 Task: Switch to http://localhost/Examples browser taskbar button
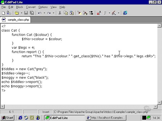click(106, 118)
